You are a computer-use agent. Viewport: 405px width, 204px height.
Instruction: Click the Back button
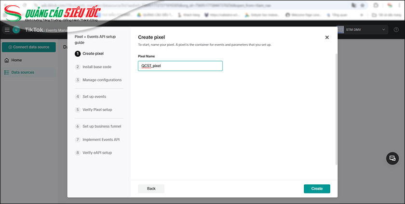[x=151, y=189]
